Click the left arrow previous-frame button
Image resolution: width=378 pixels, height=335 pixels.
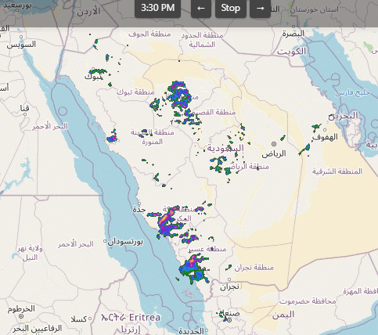click(201, 9)
